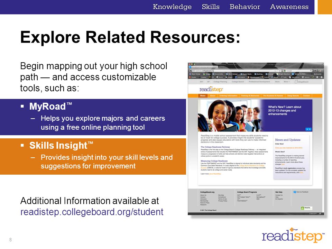Click the 'CollegeBoard.org' footer heading
Screen dimensions: 332x249
(207, 192)
